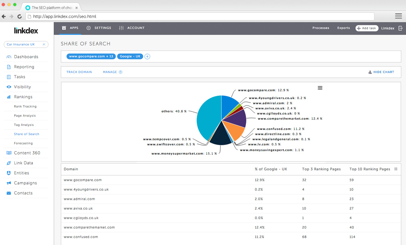
Task: Sort by % of Google - UK column
Action: click(271, 169)
